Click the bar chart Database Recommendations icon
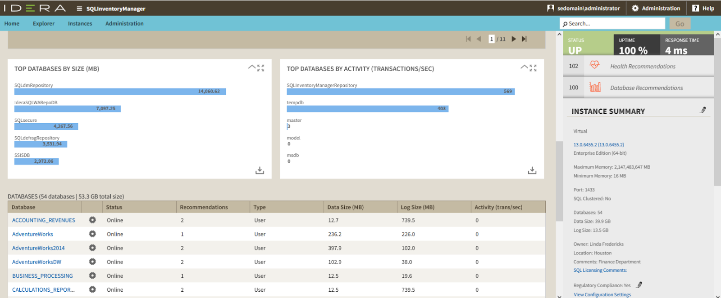This screenshot has height=298, width=721. (x=595, y=87)
